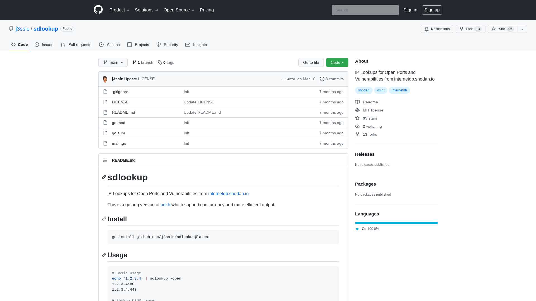
Task: Switch to the Issues tab
Action: pyautogui.click(x=44, y=45)
